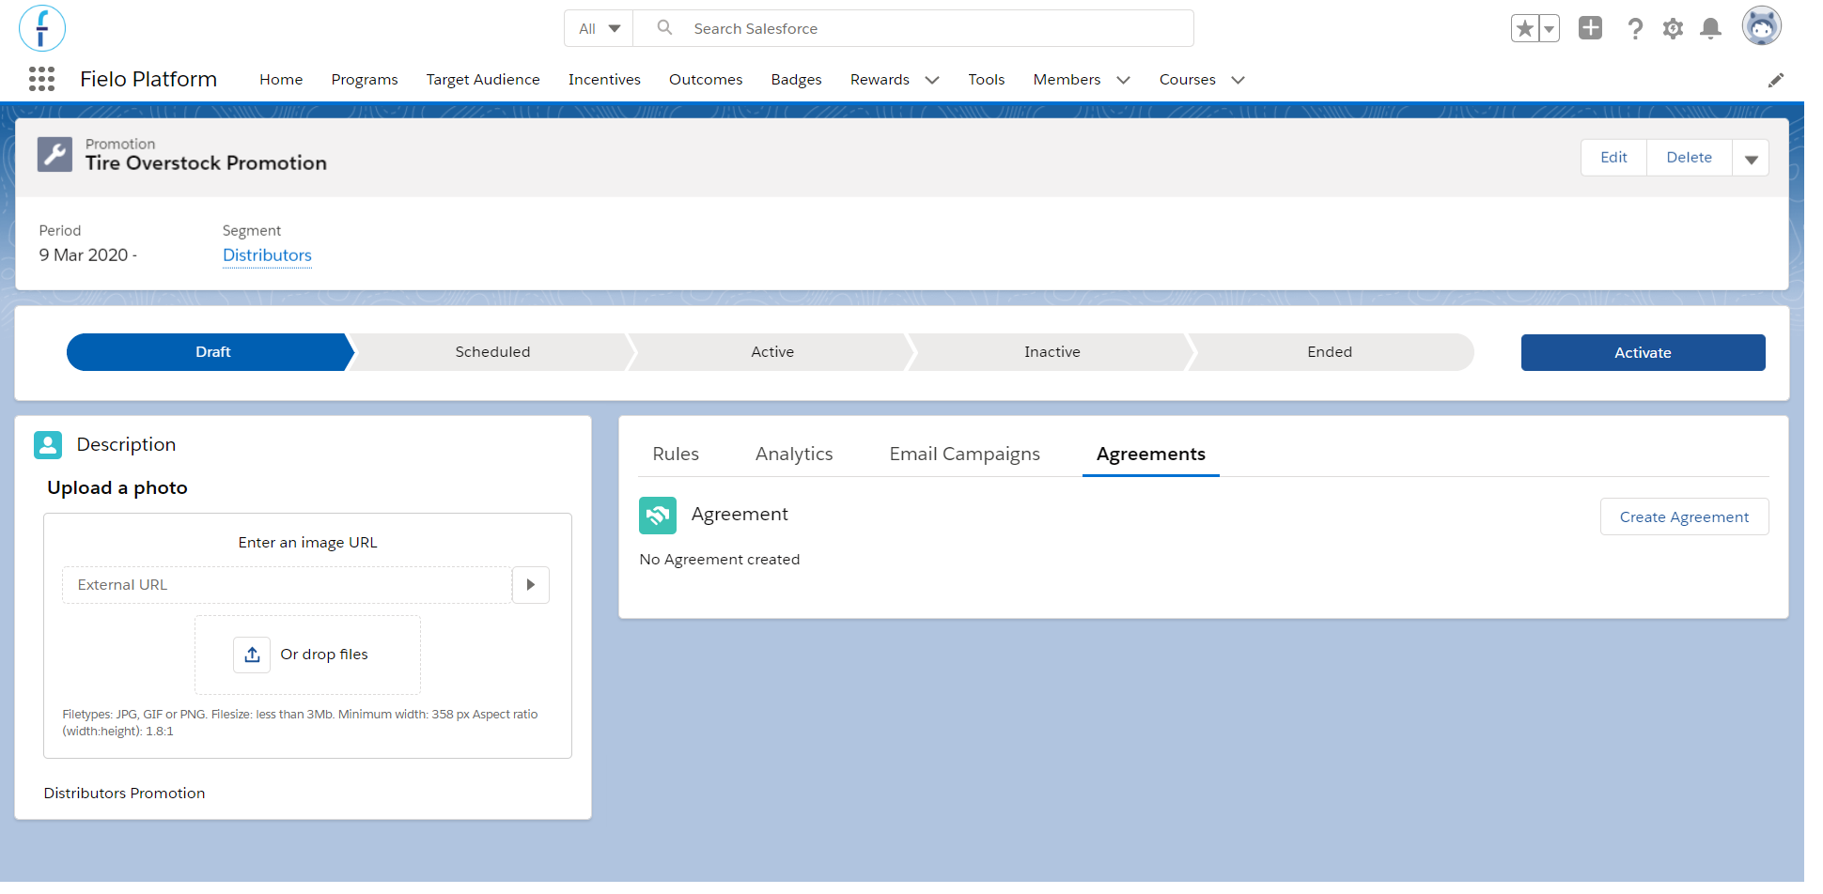Click the Or drop files zone
Screen dimensions: 1823x894
pyautogui.click(x=307, y=655)
